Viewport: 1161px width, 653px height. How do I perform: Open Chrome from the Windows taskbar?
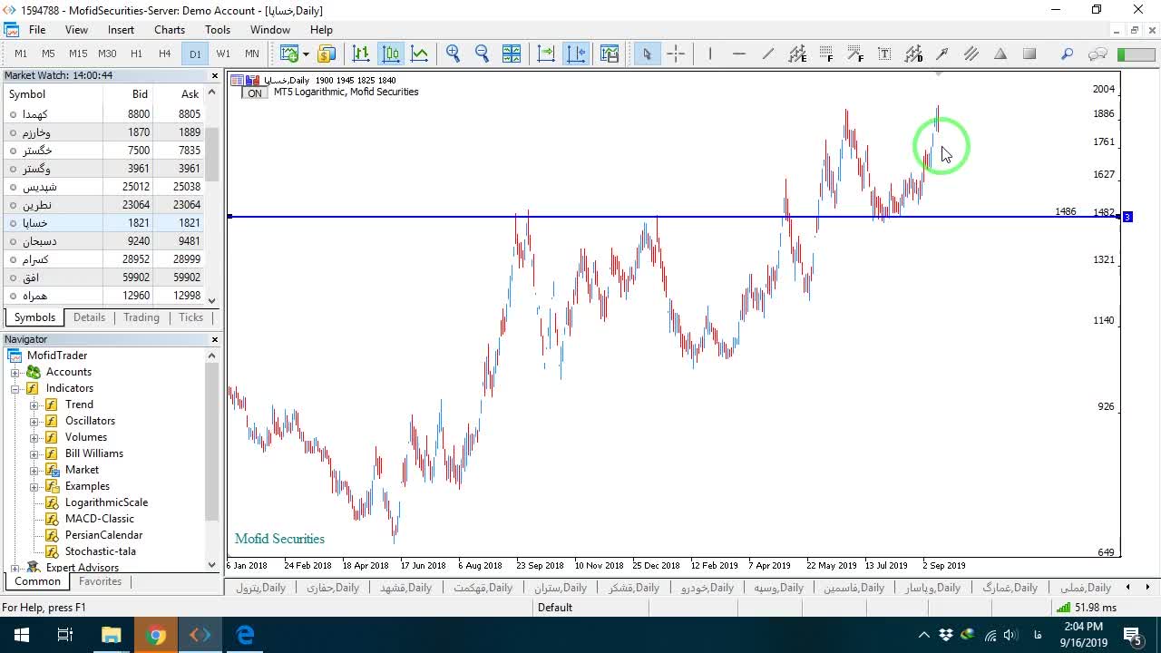click(x=156, y=635)
